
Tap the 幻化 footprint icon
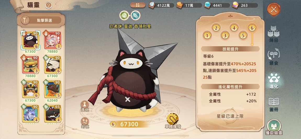(x=85, y=123)
